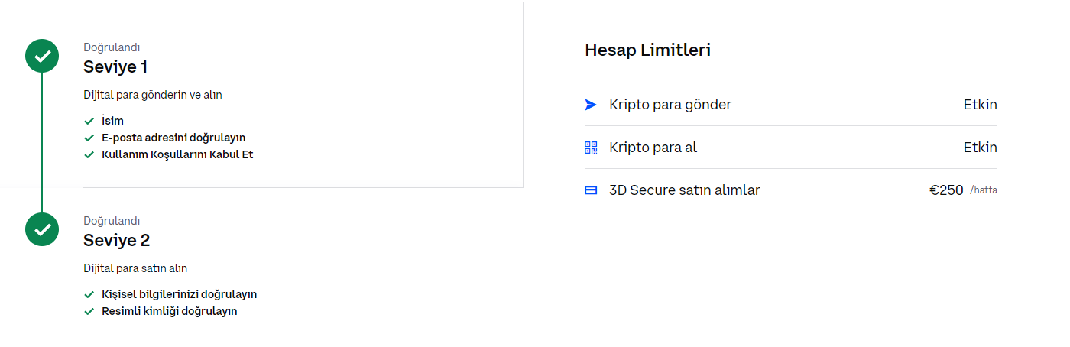Click the card icon beside 3D Secure
This screenshot has width=1070, height=347.
point(590,190)
